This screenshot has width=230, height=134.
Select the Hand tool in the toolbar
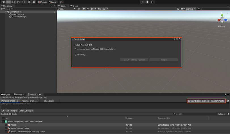[3, 2]
